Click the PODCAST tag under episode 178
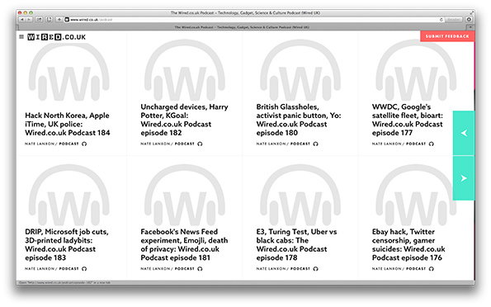 (300, 268)
